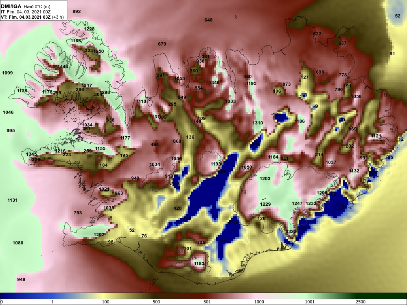Click the 1345 label
The height and width of the screenshot is (305, 407).
click(31, 154)
